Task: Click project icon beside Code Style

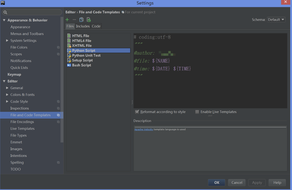Action: tap(58, 101)
